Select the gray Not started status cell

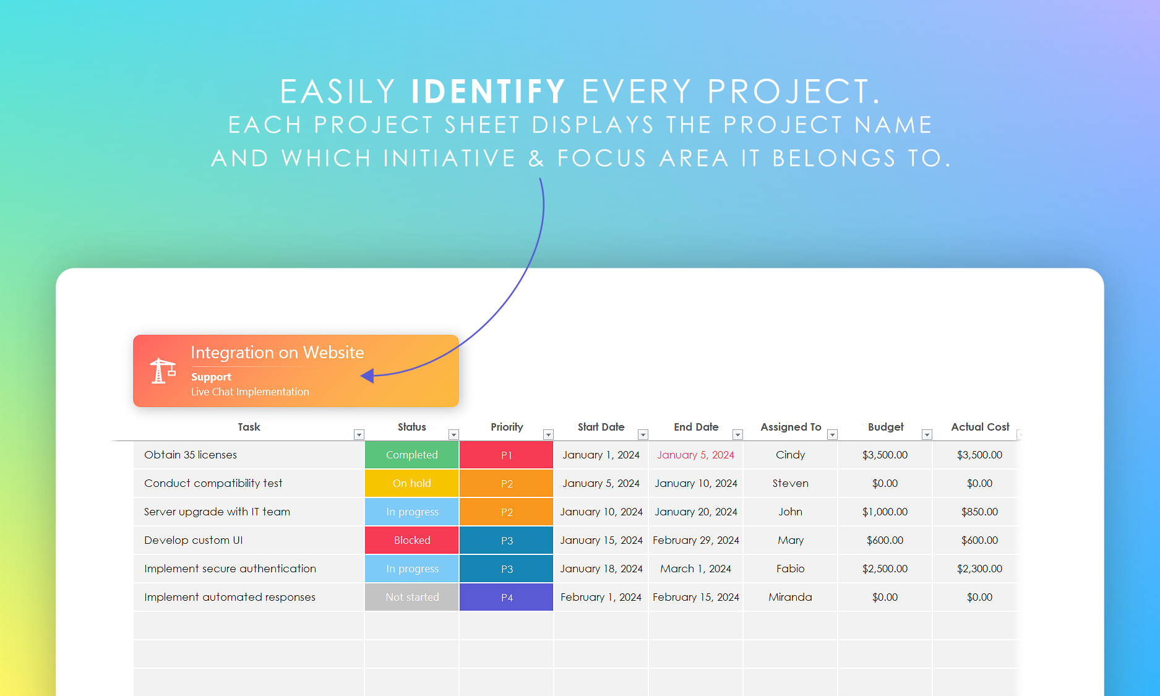(x=411, y=598)
